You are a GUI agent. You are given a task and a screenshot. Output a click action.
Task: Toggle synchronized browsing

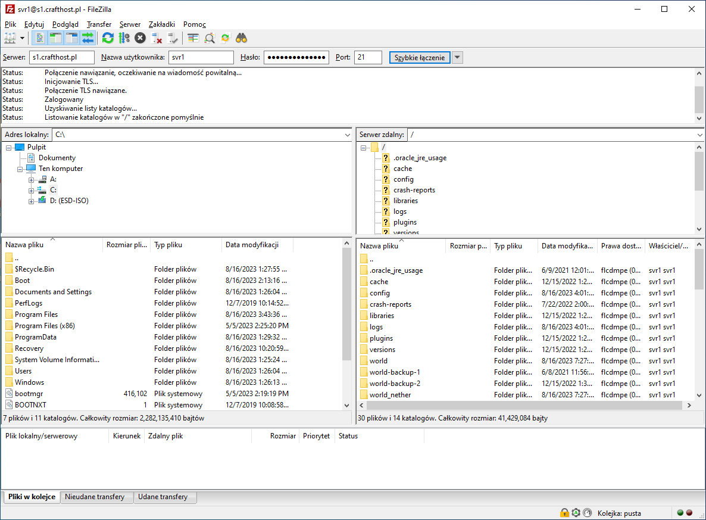225,38
